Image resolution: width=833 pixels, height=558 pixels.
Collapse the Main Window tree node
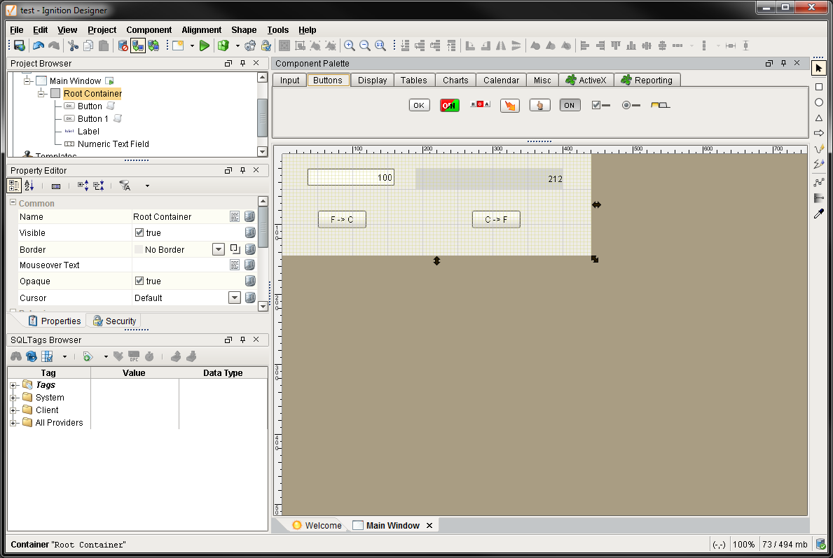pos(28,81)
